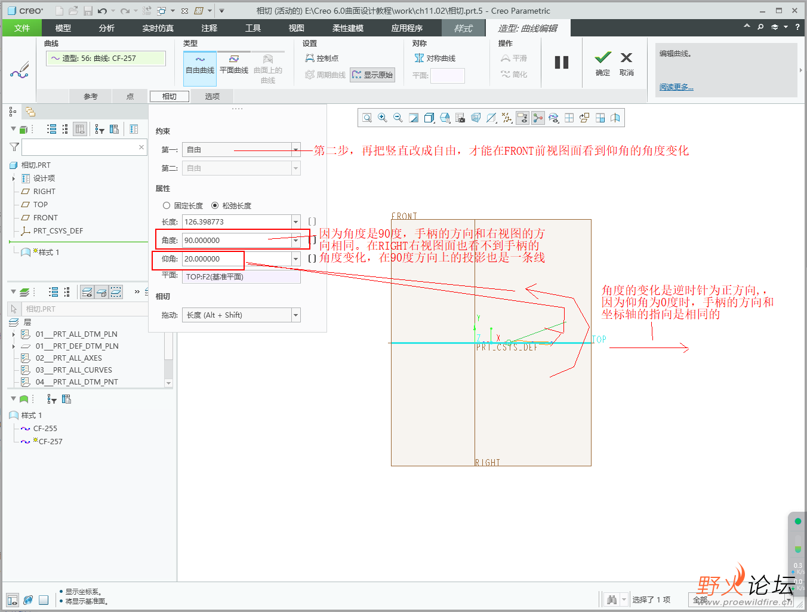The width and height of the screenshot is (807, 612).
Task: Open the 角度 value dropdown arrow
Action: (x=295, y=241)
